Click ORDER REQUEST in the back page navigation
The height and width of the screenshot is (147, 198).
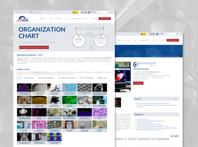pos(173,40)
